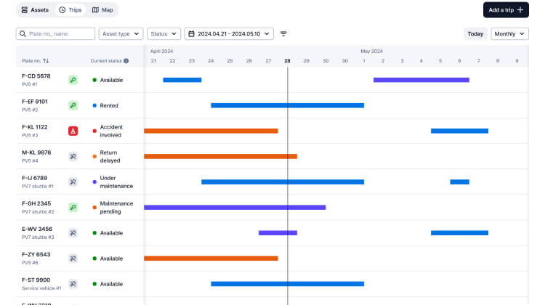Click the Plate no., name search field
Image resolution: width=545 pixels, height=305 pixels.
tap(56, 34)
